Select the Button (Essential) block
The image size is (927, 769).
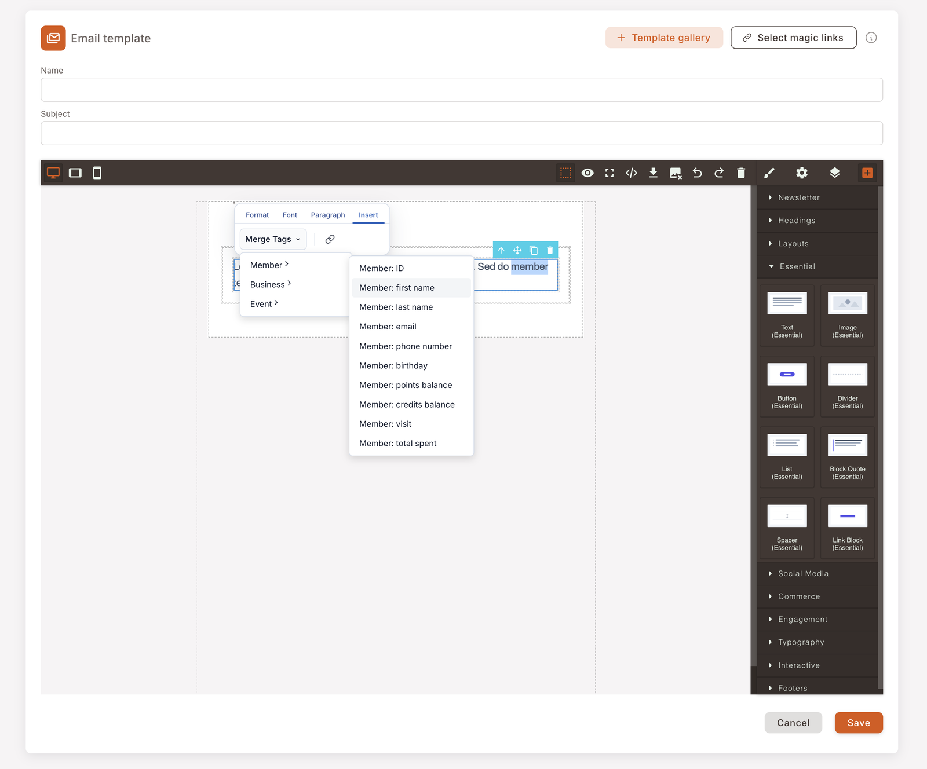pyautogui.click(x=787, y=386)
